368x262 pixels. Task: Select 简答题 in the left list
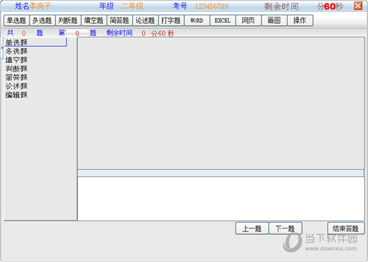(x=17, y=77)
